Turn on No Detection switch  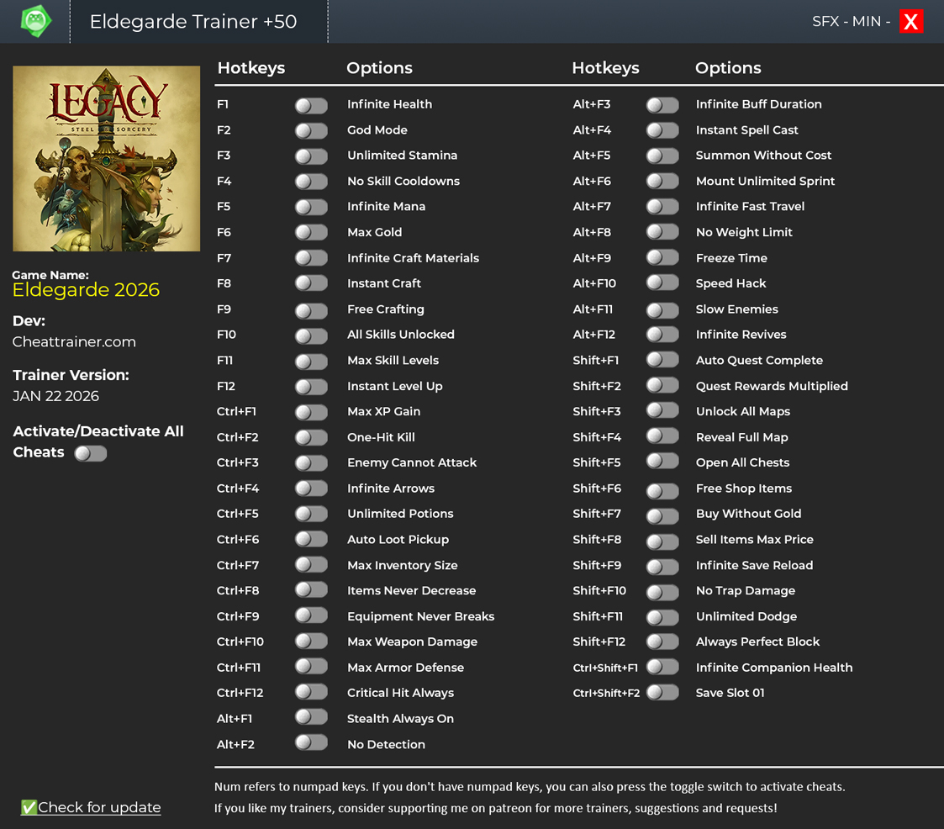pos(311,742)
